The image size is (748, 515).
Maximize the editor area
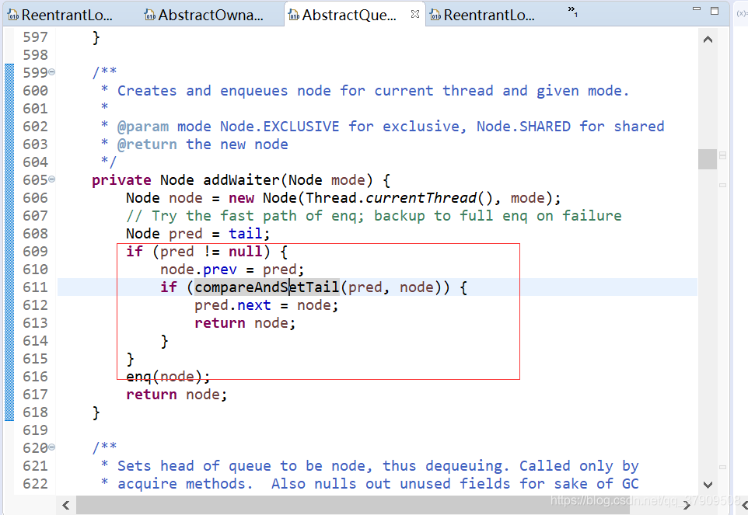coord(714,10)
